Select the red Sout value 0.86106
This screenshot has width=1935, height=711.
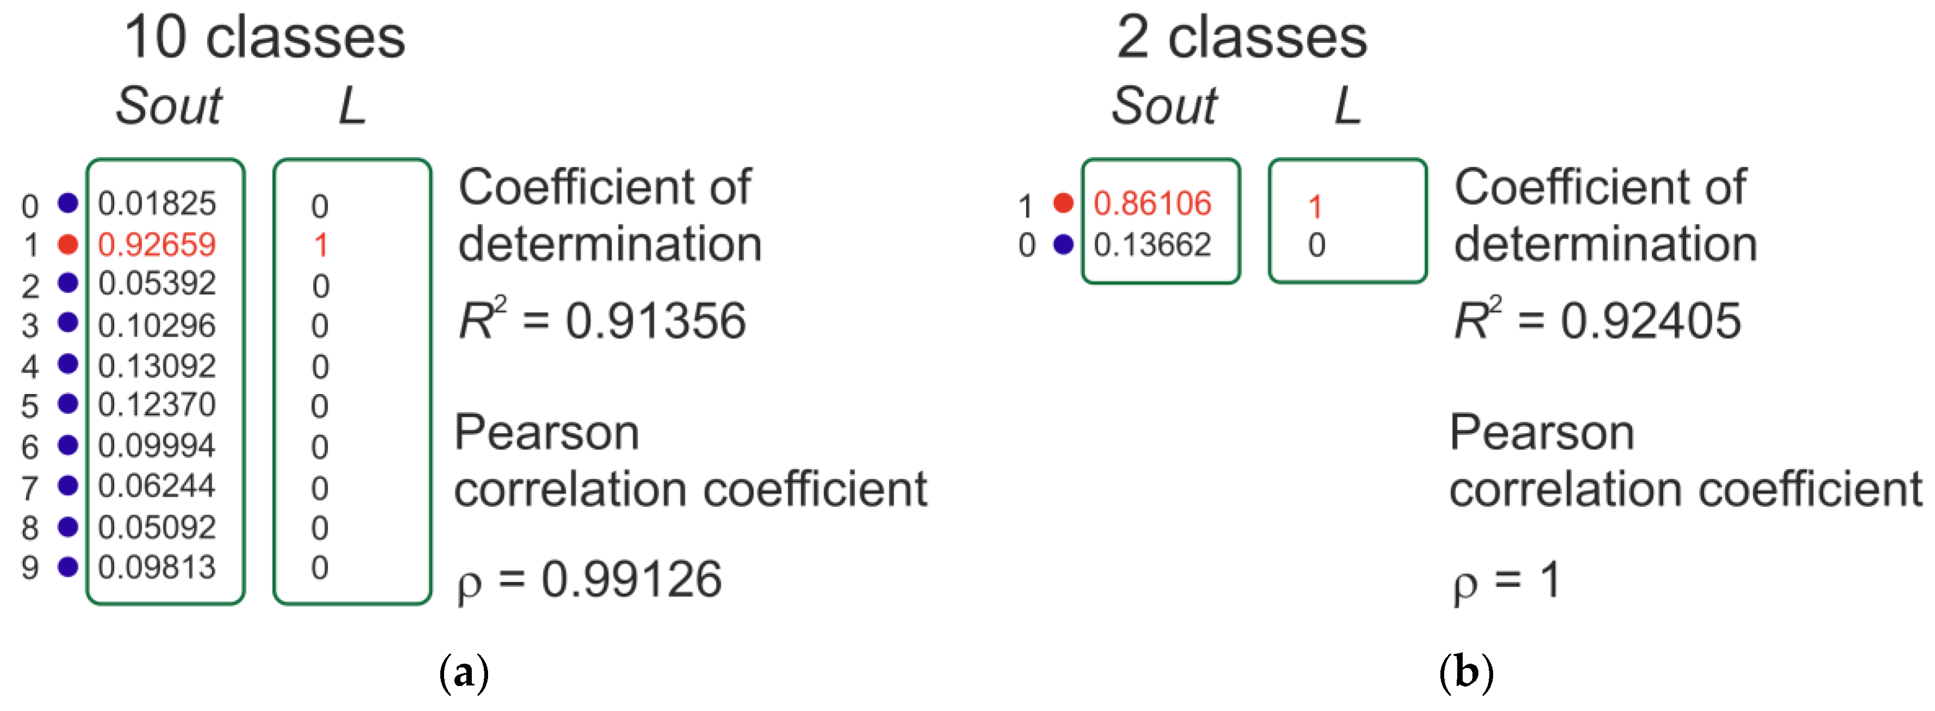1152,203
